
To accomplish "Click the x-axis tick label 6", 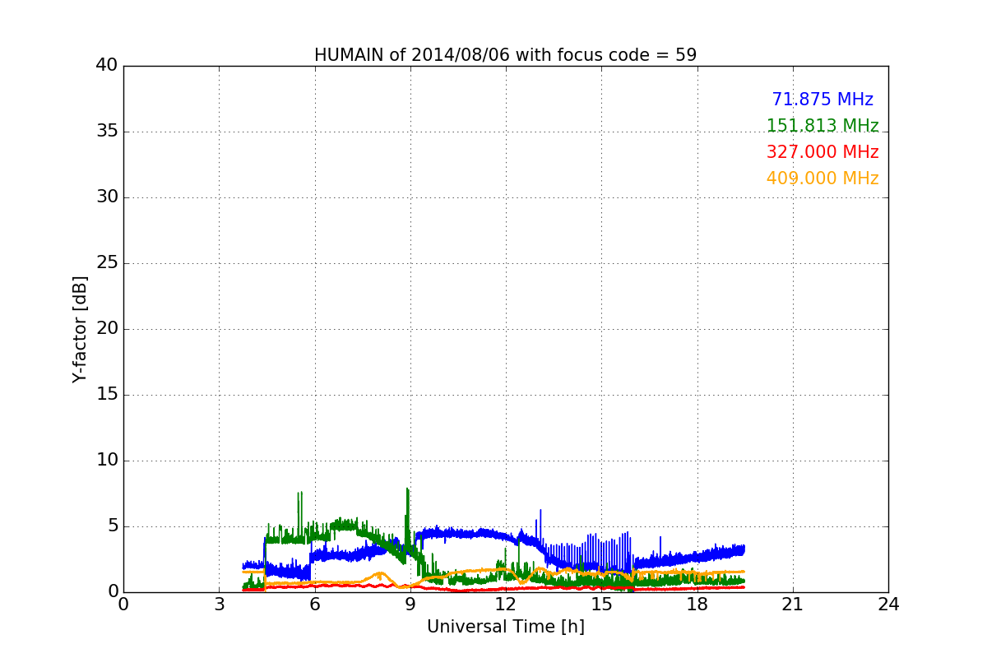I will pyautogui.click(x=315, y=605).
